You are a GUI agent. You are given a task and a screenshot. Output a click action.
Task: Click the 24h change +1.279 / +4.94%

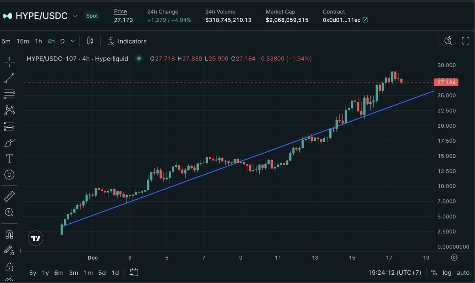point(169,20)
